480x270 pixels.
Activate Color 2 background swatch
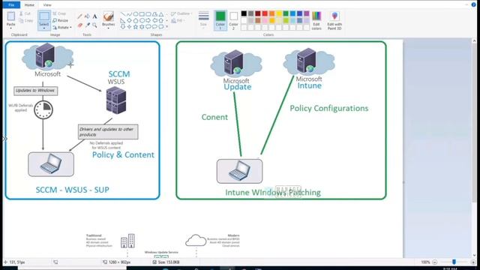click(x=233, y=20)
